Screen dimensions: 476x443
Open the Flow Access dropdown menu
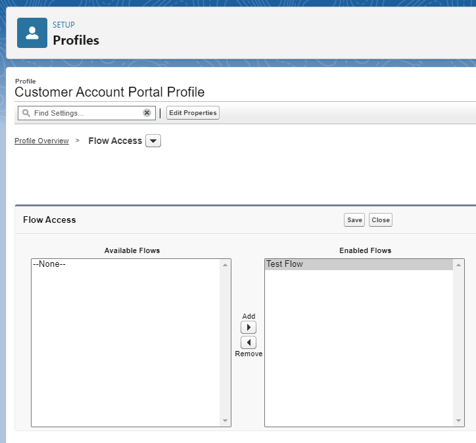tap(153, 141)
